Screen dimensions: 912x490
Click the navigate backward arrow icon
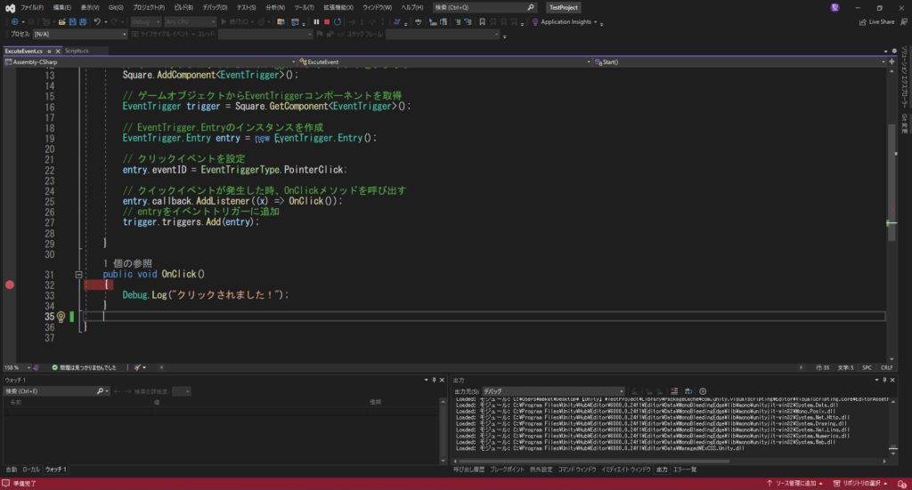tap(15, 22)
